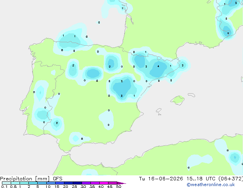Click legend label "30"
Image resolution: width=243 pixels, height=188 pixels.
[x=83, y=186]
